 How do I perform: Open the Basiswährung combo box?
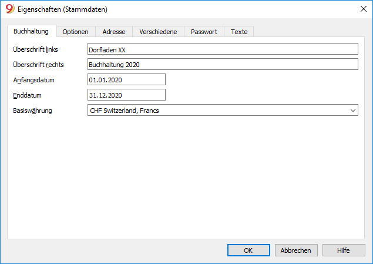coord(223,110)
